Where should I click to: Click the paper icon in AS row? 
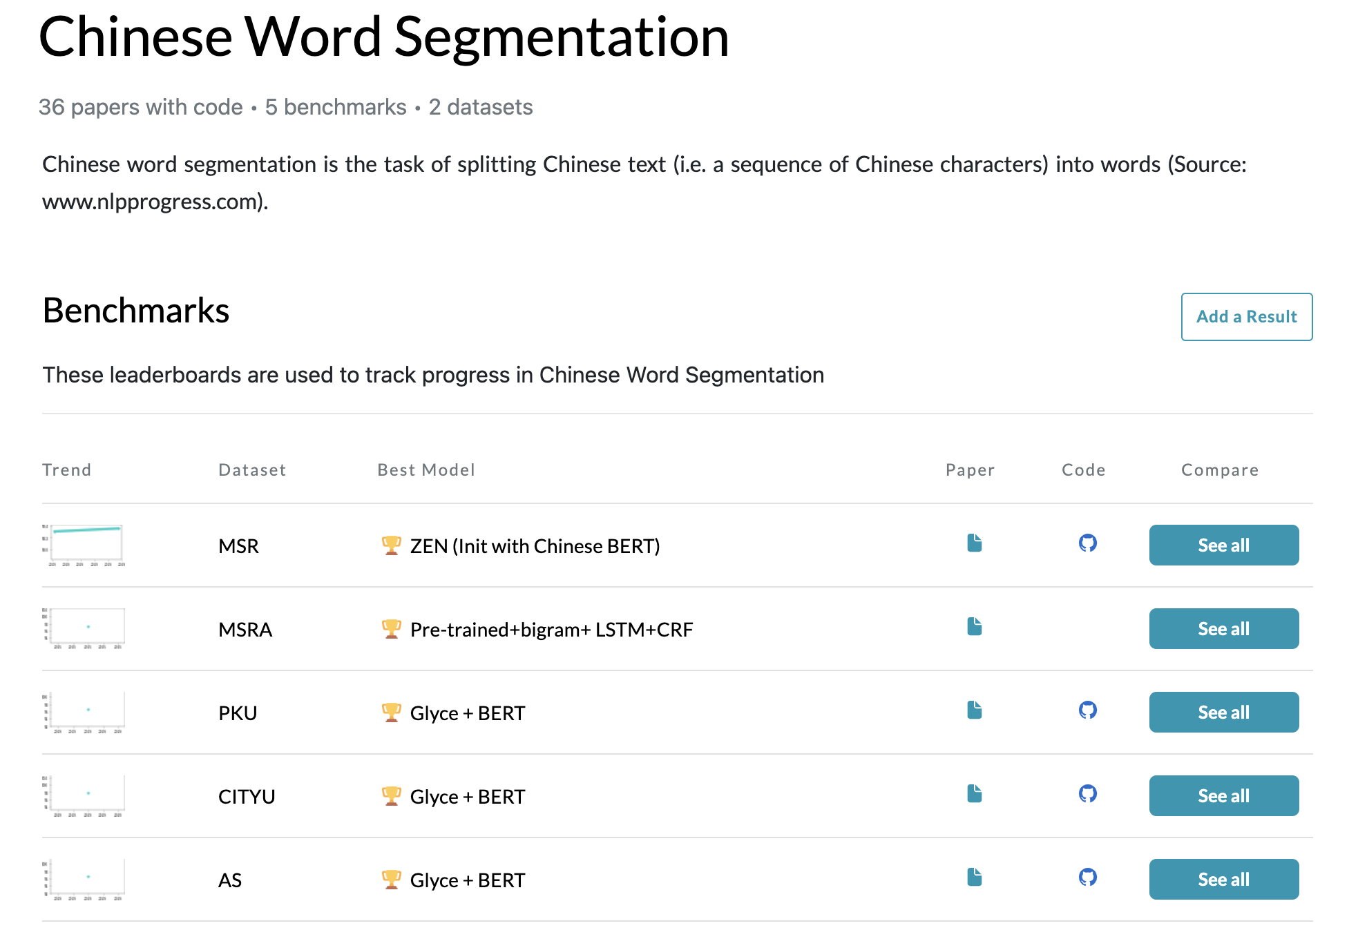(x=974, y=878)
